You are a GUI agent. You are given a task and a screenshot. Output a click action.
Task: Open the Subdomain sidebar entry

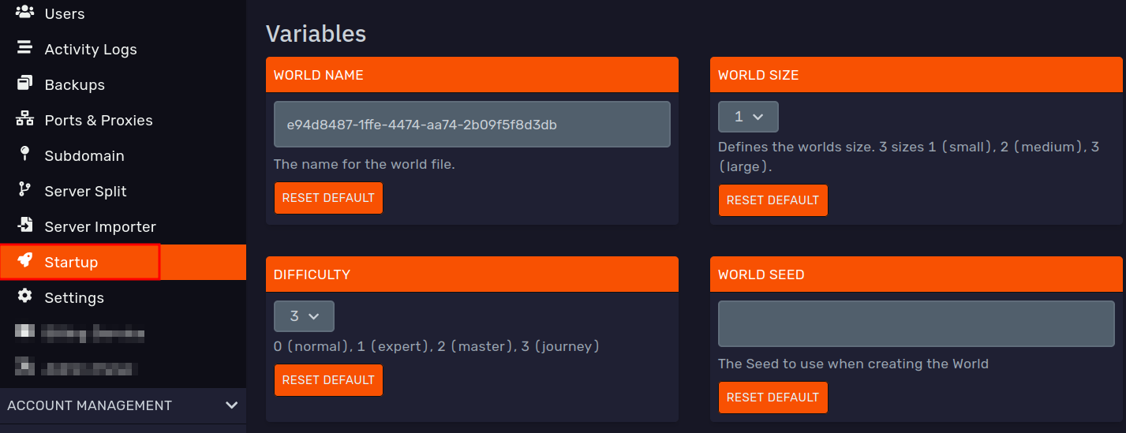point(84,155)
